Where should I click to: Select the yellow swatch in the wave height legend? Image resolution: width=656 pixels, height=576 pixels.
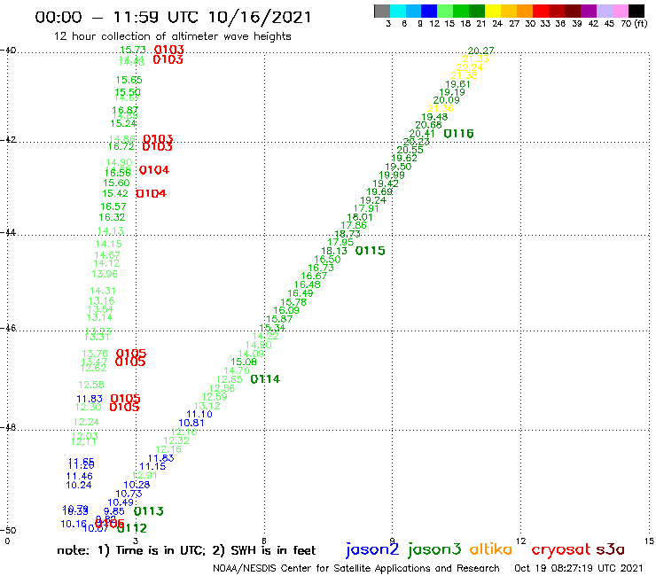pos(493,11)
